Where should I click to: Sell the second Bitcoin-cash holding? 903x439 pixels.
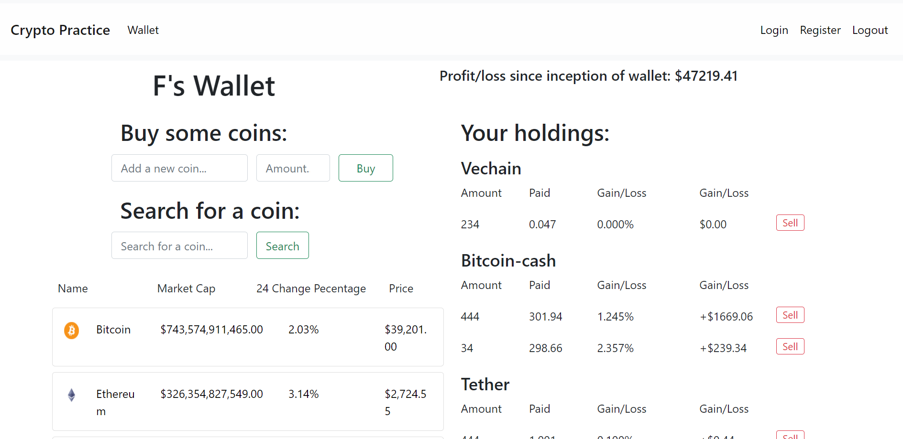790,346
